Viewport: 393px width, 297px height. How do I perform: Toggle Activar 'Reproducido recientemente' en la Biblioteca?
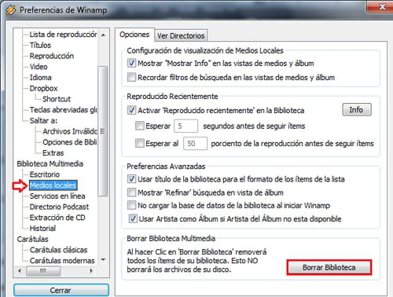[131, 110]
